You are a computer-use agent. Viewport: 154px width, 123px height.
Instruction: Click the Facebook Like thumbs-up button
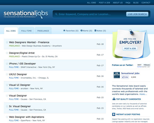125,77
